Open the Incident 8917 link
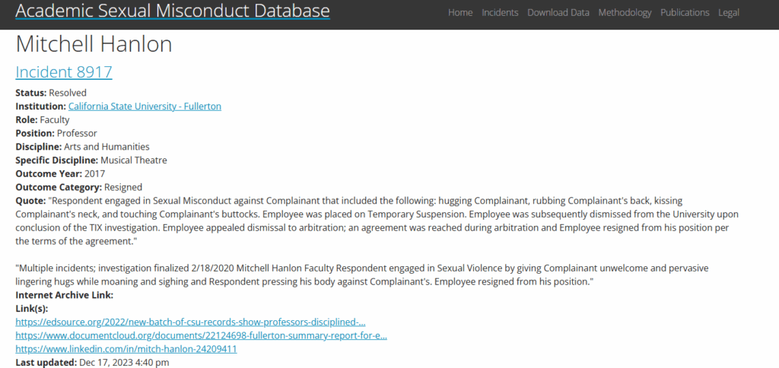Image resolution: width=779 pixels, height=368 pixels. pos(64,72)
